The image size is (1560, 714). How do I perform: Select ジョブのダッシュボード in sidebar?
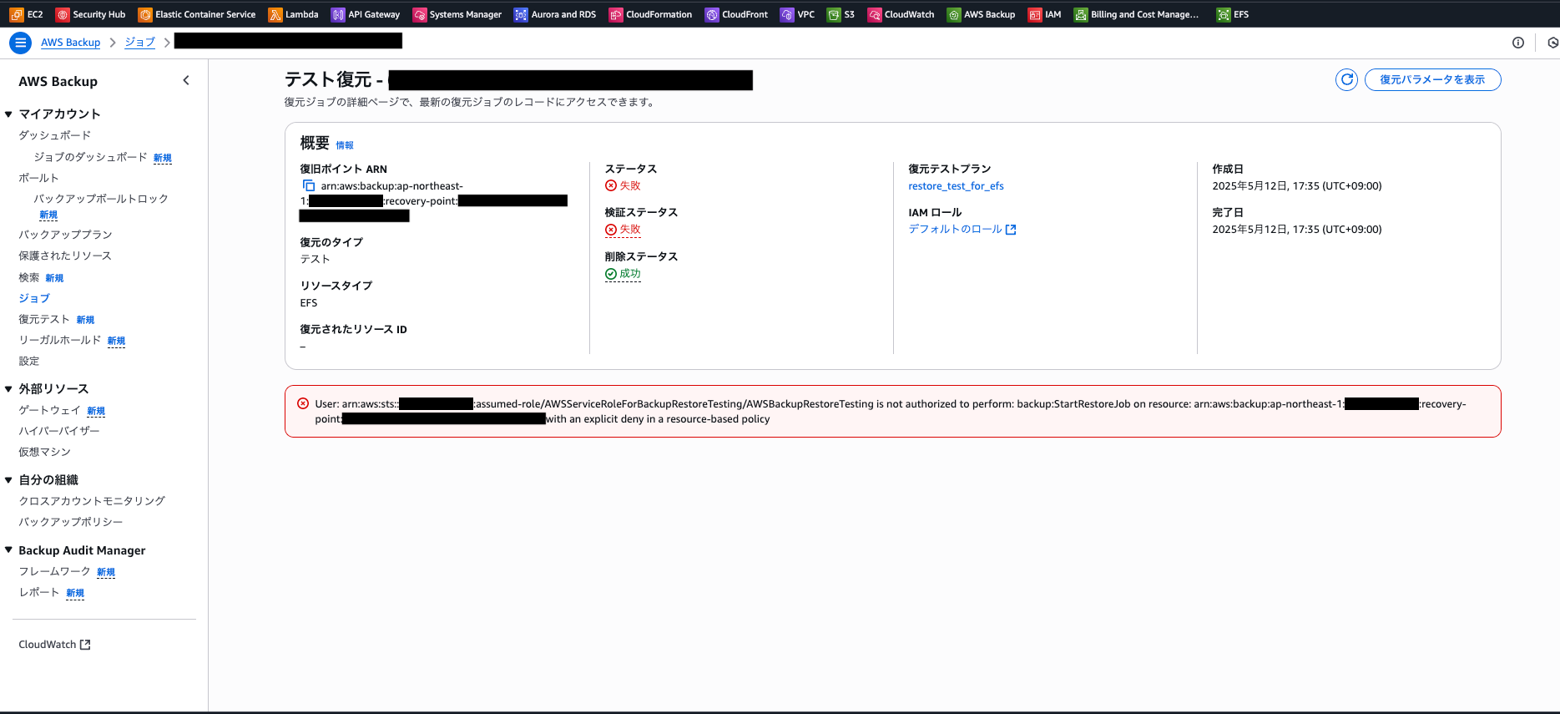90,157
